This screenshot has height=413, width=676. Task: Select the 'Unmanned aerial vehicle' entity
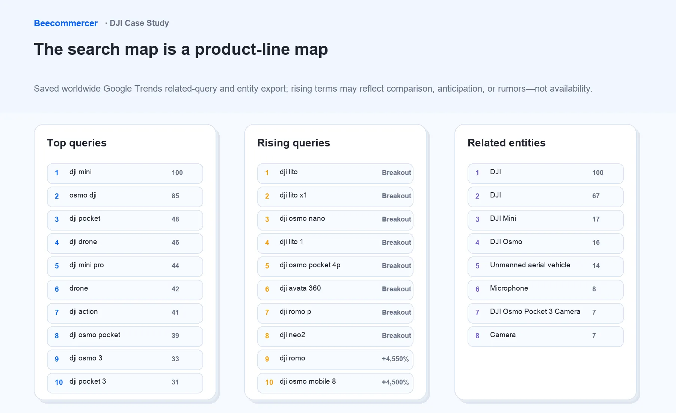tap(546, 267)
